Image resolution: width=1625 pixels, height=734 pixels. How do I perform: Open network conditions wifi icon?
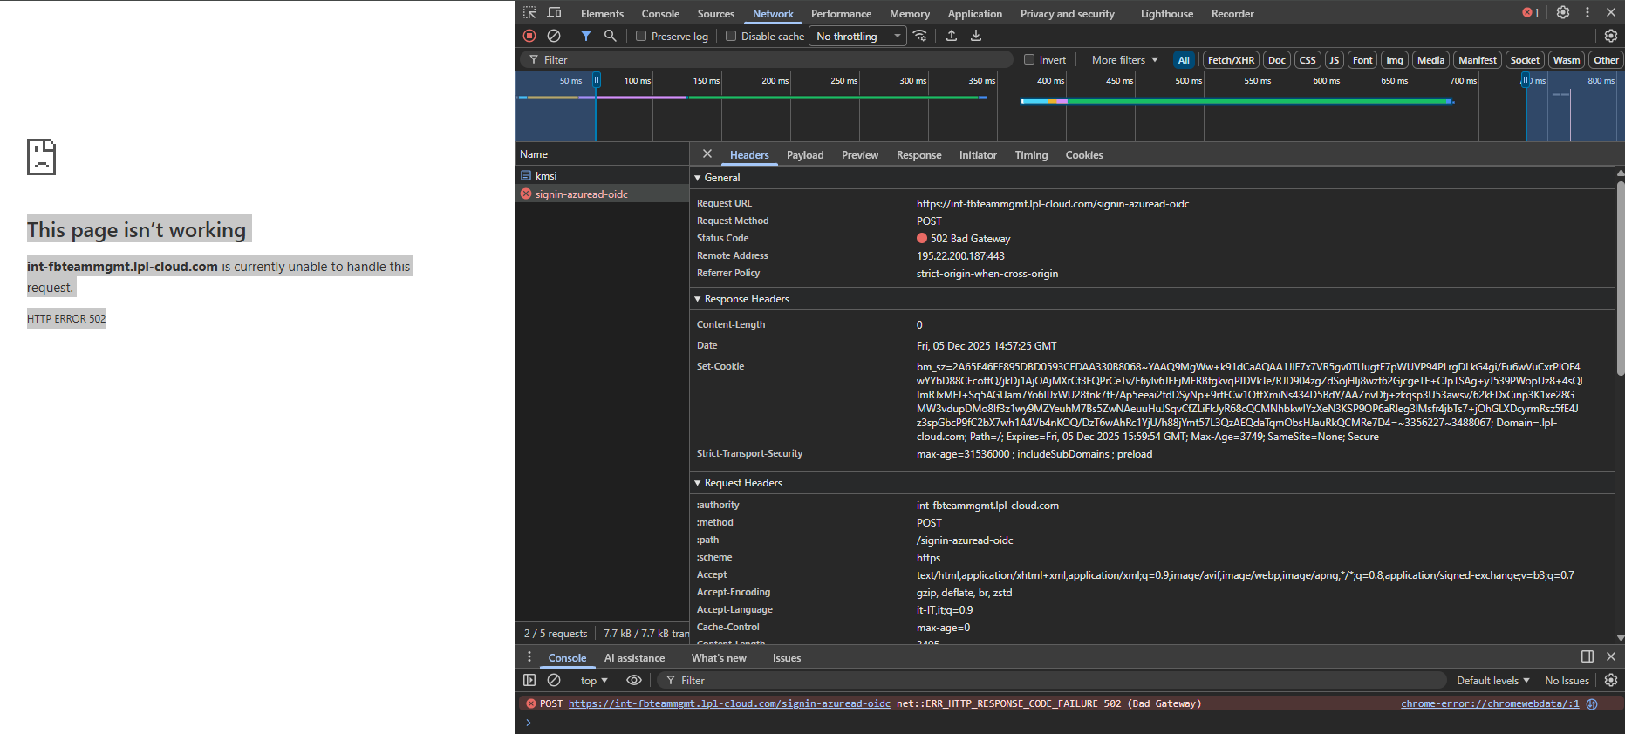920,36
